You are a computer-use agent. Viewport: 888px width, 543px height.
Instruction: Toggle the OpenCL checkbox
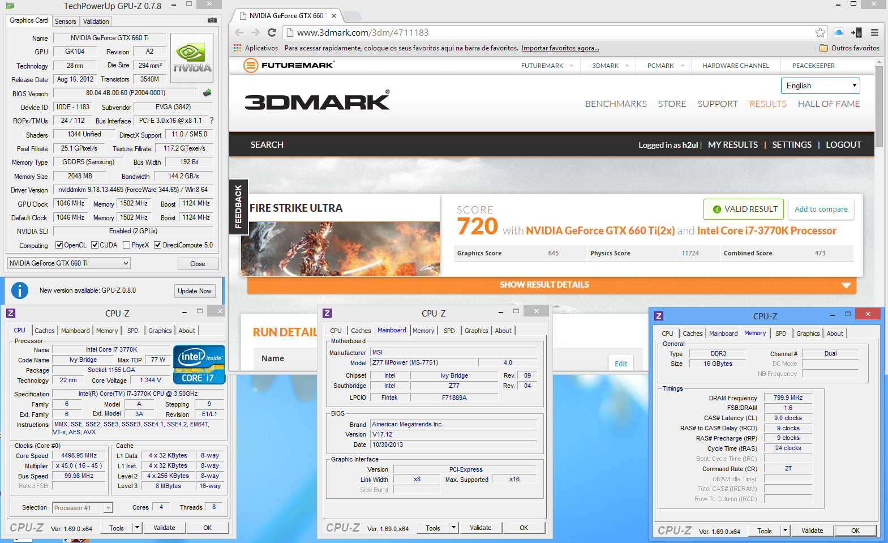pos(59,245)
